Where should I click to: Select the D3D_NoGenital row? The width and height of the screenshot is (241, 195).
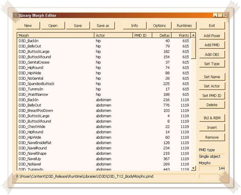pos(104,78)
